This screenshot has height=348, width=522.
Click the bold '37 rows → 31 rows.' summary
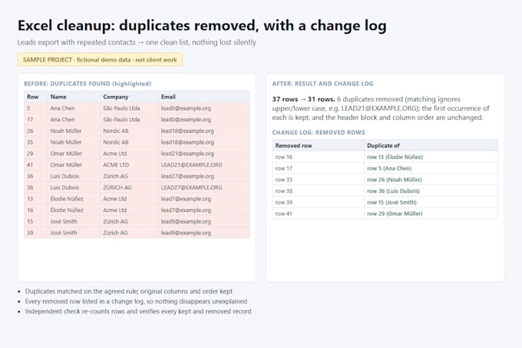tap(303, 99)
